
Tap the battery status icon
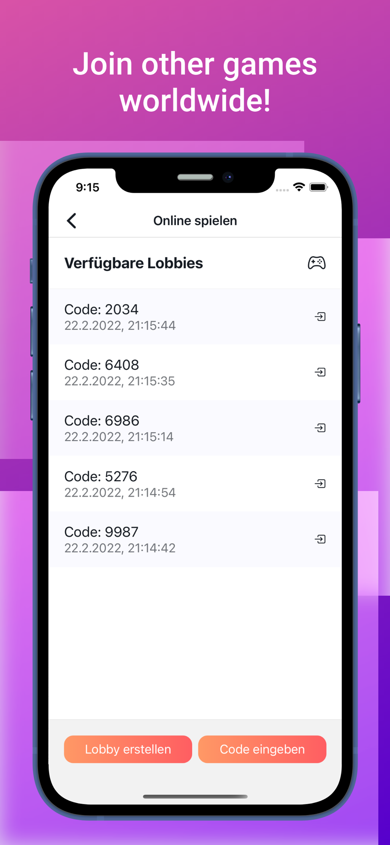coord(319,187)
